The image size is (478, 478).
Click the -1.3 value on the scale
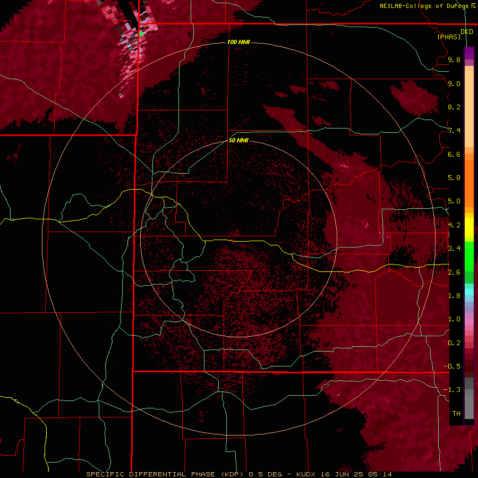point(452,390)
